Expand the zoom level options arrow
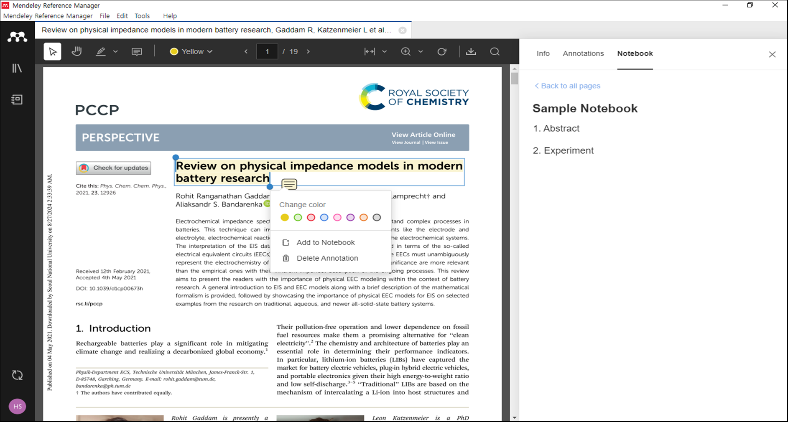 [x=421, y=51]
